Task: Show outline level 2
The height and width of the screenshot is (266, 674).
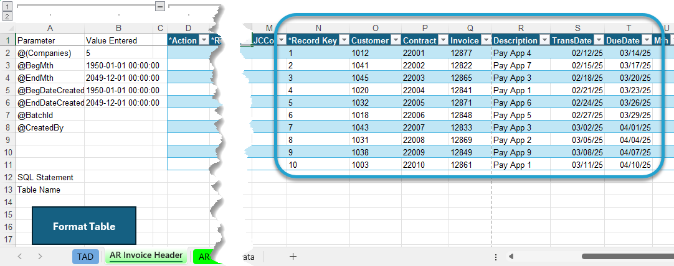Action: tap(7, 16)
